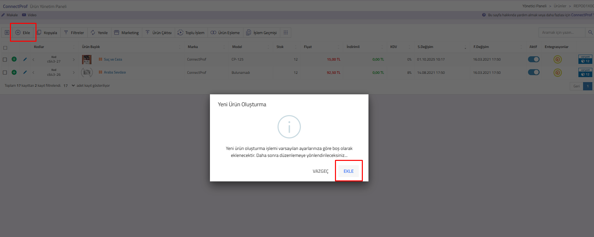Click the 15,00 TL price cell
Viewport: 594px width, 237px height.
pyautogui.click(x=334, y=60)
